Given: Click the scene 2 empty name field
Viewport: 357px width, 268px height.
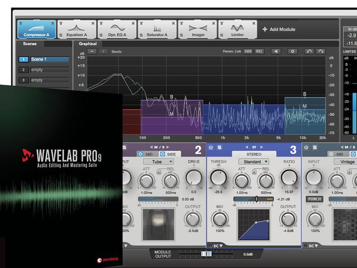Looking at the screenshot, I should click(x=50, y=70).
